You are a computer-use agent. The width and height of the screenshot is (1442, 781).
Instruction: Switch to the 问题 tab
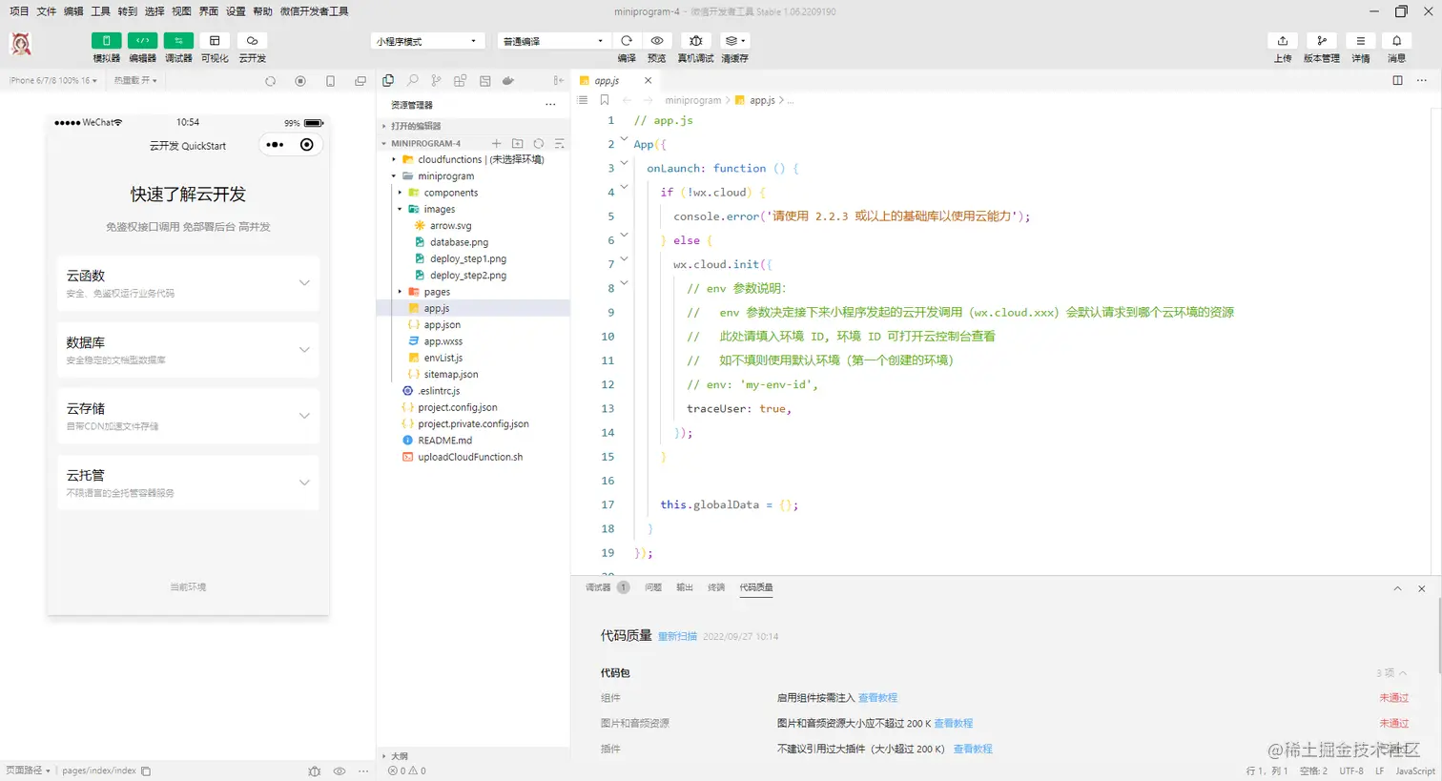(x=653, y=587)
